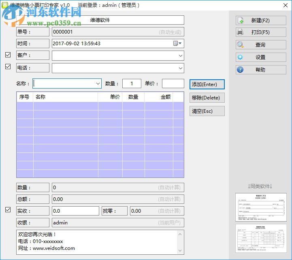The height and width of the screenshot is (260, 292).
Task: Click the 移除(Delete) button
Action: point(207,98)
